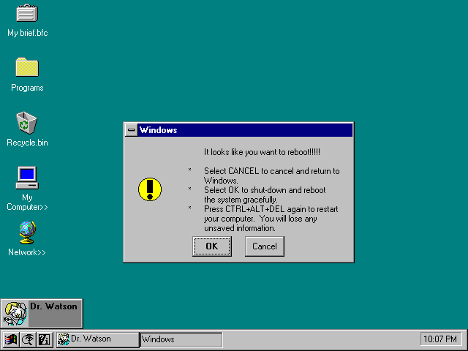Open the Recycle.bin icon
Image resolution: width=468 pixels, height=351 pixels.
coord(27,122)
